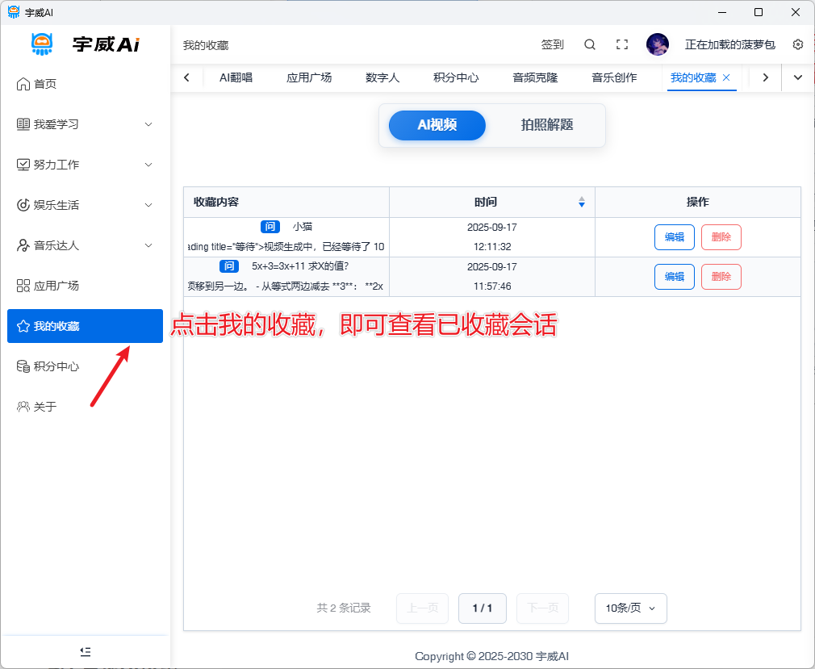Open the tab list dropdown arrow
815x669 pixels.
point(798,77)
